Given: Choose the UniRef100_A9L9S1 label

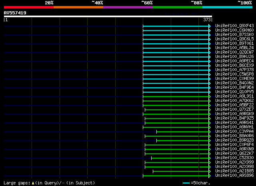Looking at the screenshot, I should [234, 96].
